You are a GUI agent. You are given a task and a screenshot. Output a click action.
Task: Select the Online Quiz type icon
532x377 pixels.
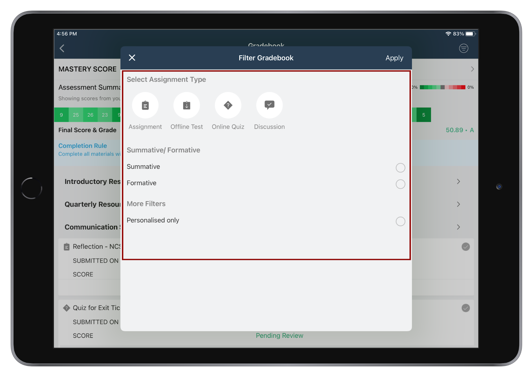[228, 105]
